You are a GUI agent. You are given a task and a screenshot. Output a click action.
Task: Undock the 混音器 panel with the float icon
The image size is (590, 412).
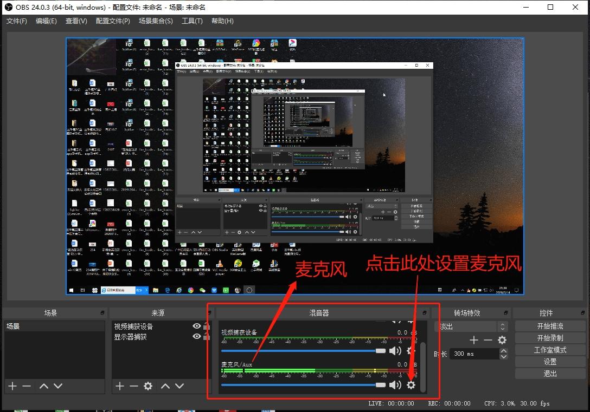pyautogui.click(x=425, y=312)
